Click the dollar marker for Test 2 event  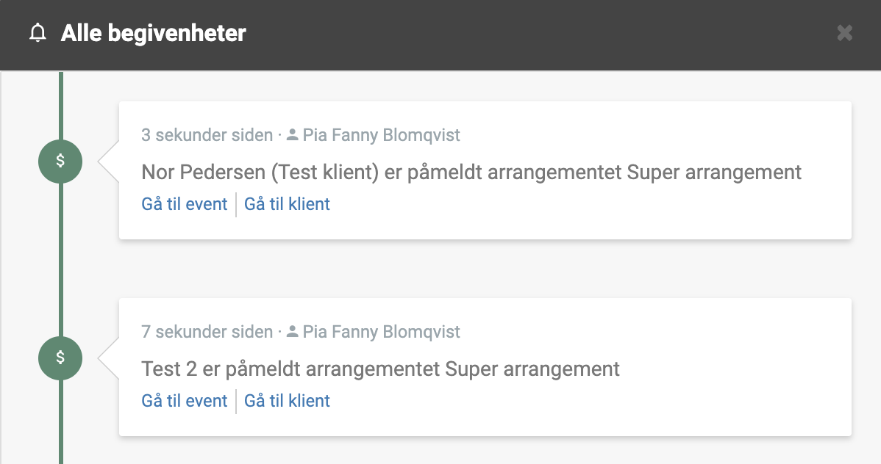pyautogui.click(x=60, y=358)
